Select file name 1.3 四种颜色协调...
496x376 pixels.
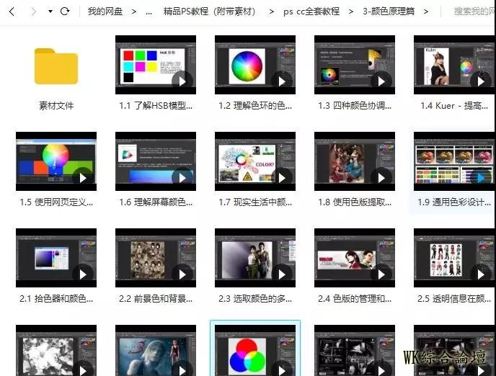[355, 106]
